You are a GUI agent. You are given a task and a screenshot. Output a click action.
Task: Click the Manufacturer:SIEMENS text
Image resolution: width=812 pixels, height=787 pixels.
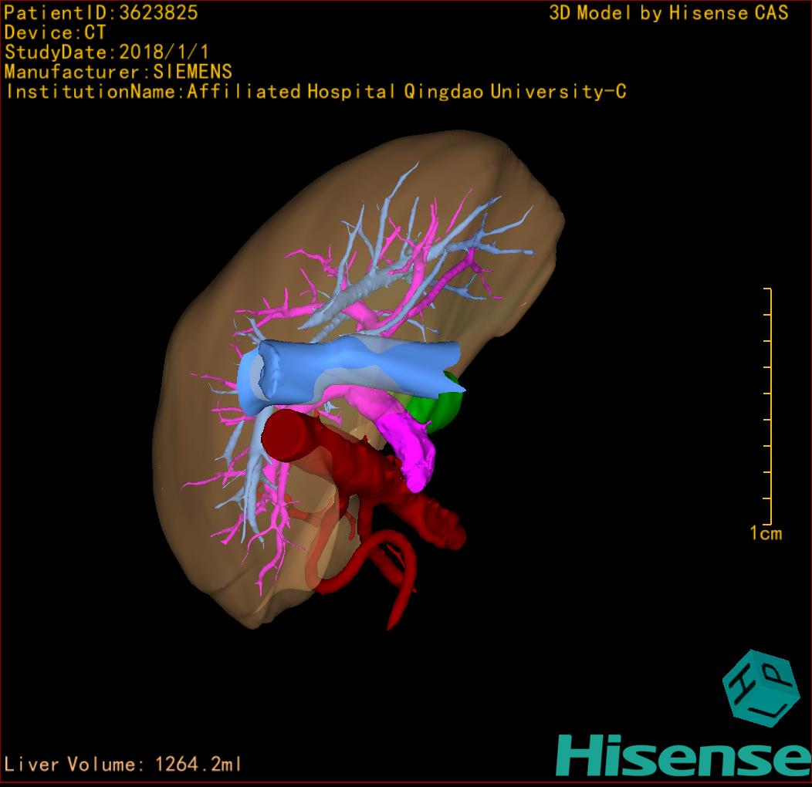118,72
